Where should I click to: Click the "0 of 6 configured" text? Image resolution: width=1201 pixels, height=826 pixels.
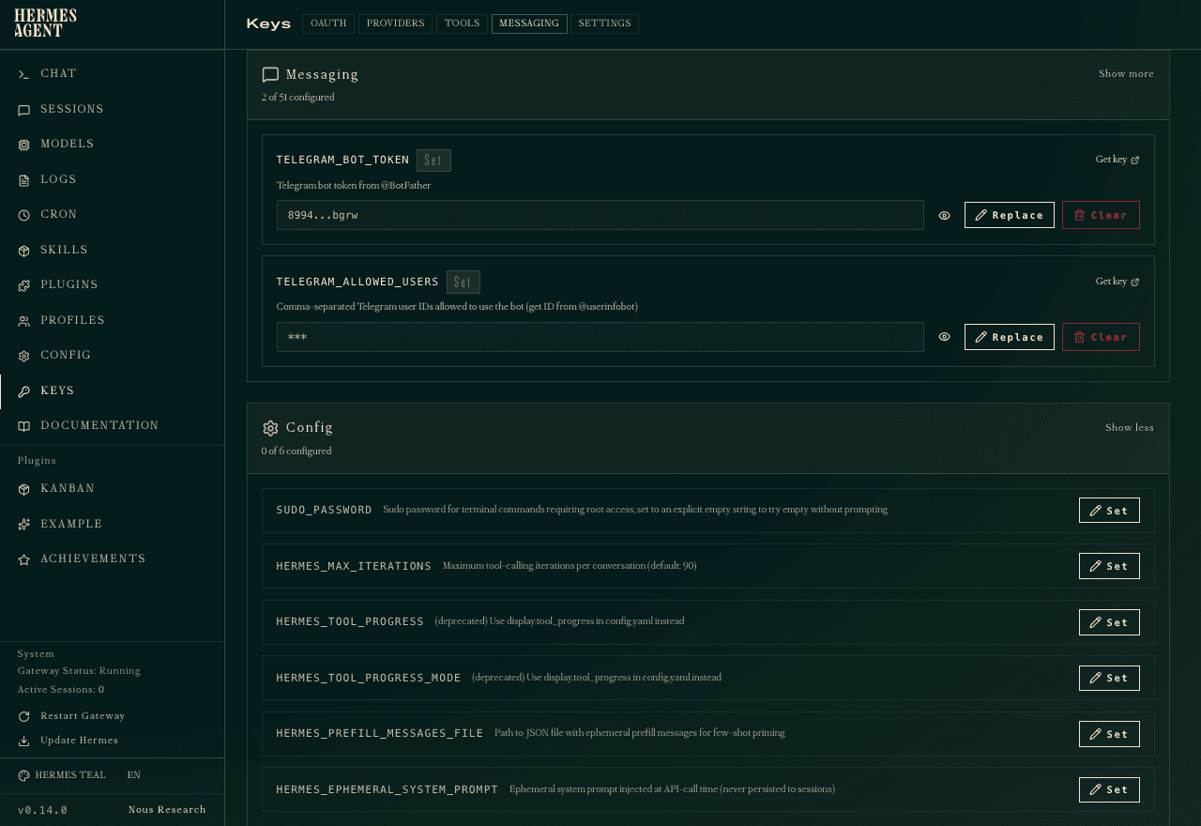296,451
